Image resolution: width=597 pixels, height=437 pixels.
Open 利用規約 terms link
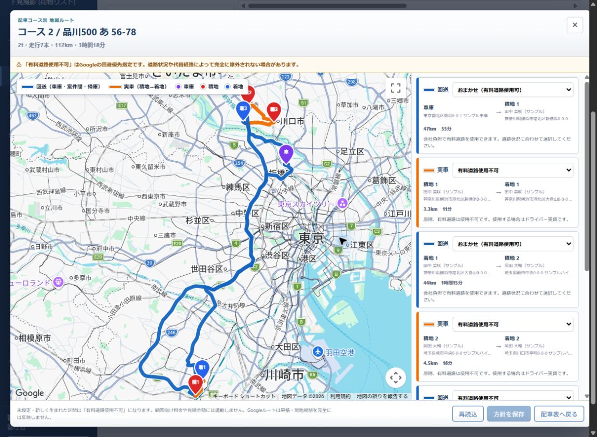coord(340,396)
